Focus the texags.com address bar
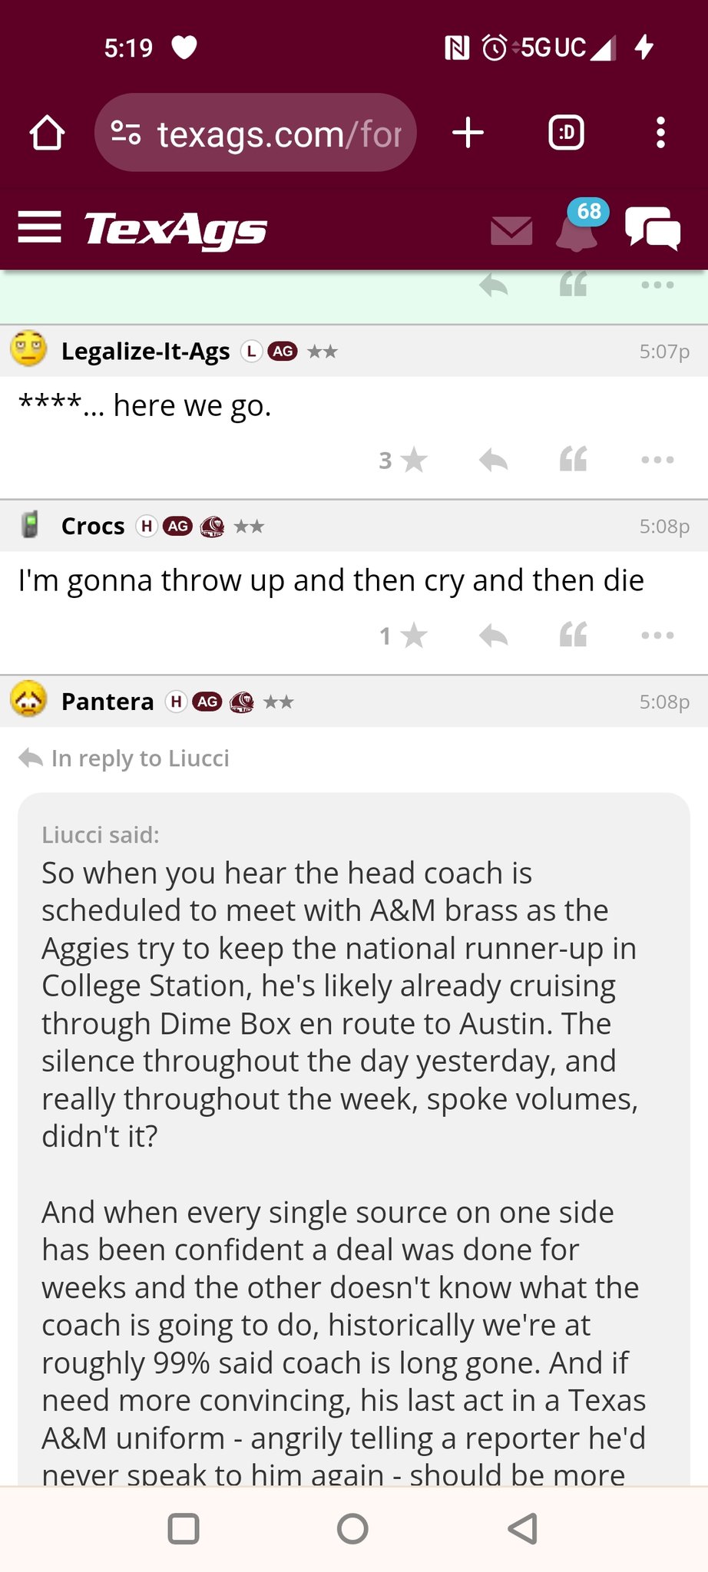The width and height of the screenshot is (708, 1572). 255,134
